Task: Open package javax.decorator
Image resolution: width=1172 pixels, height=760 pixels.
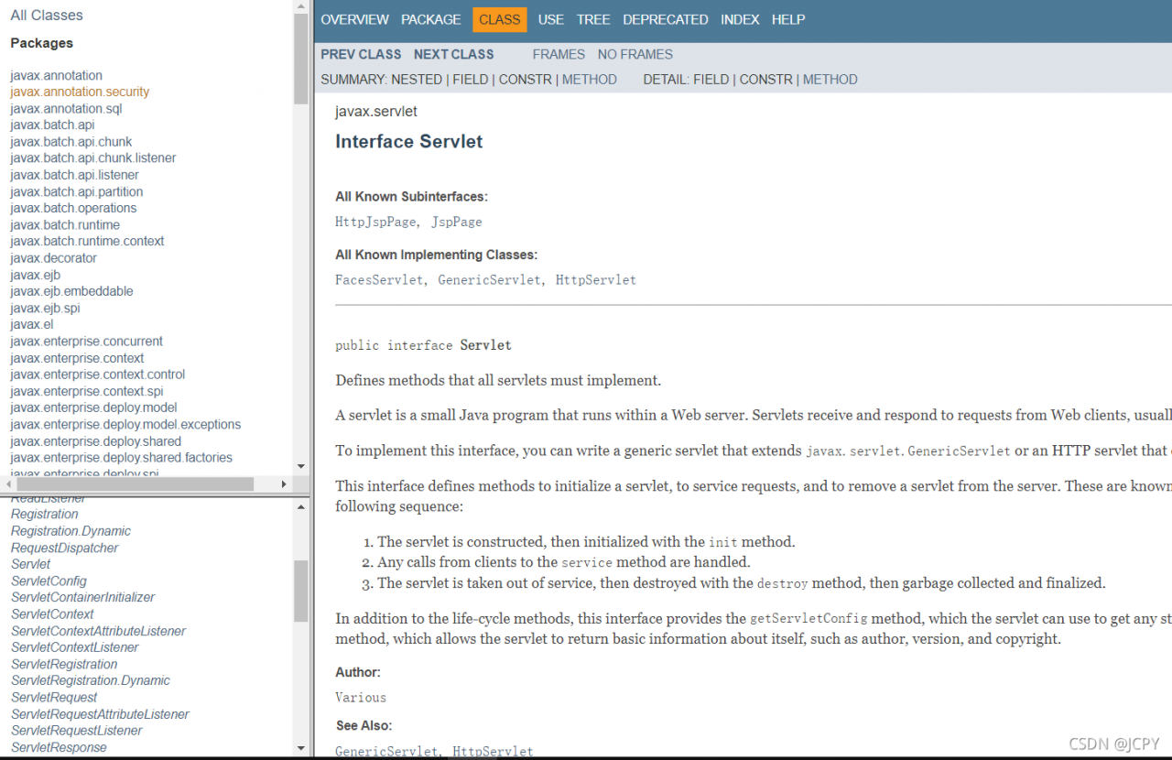Action: tap(53, 257)
